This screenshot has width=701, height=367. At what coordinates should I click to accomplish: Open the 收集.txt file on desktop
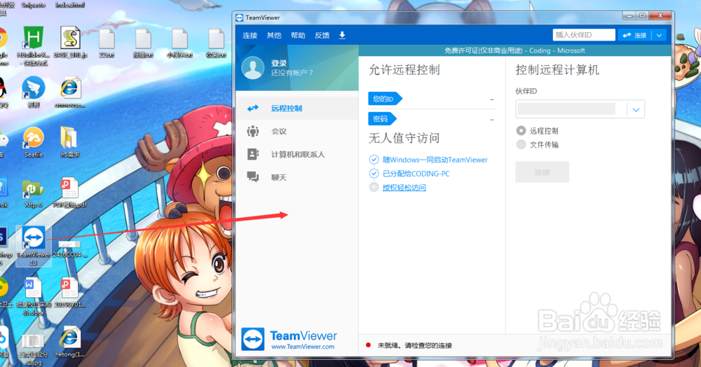tap(216, 43)
